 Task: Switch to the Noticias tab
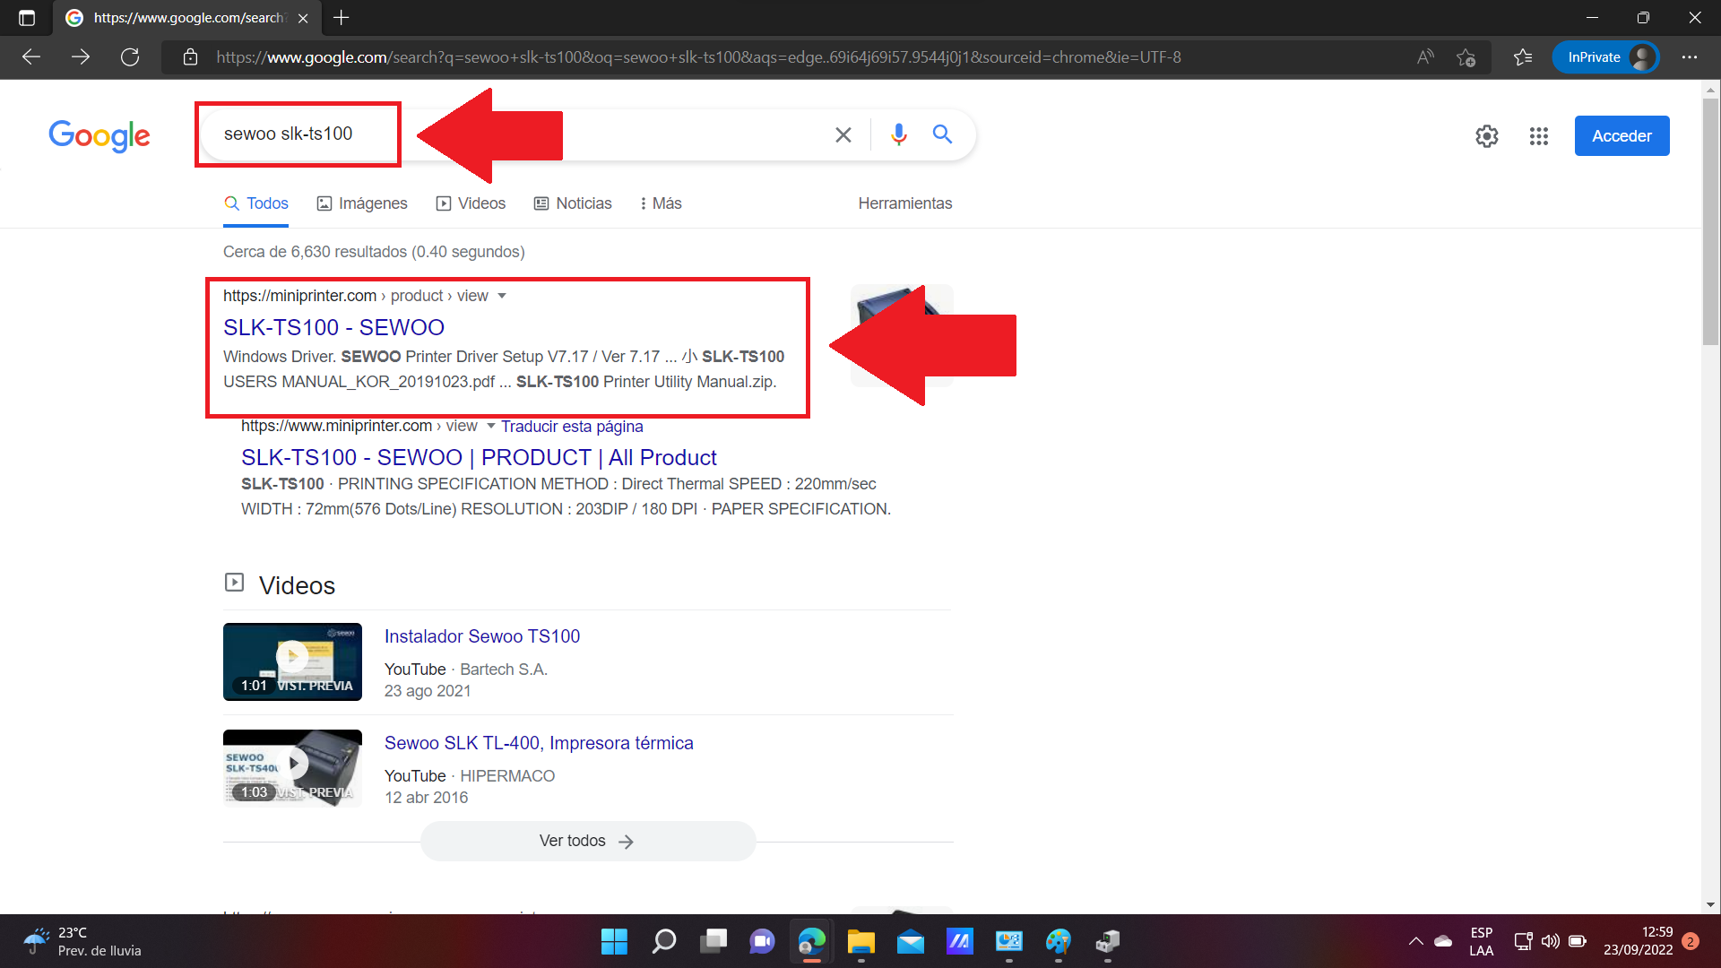coord(573,203)
